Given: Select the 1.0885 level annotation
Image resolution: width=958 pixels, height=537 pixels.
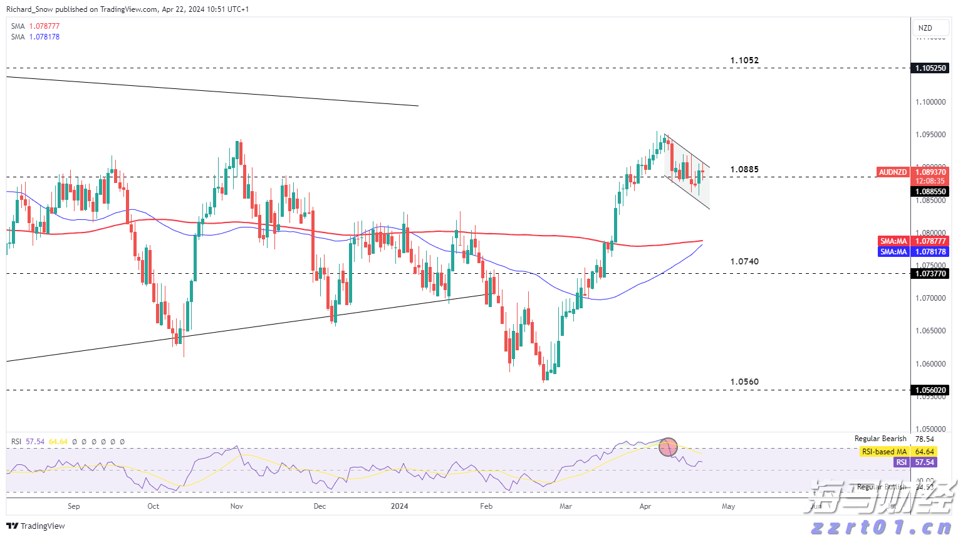Looking at the screenshot, I should tap(744, 170).
